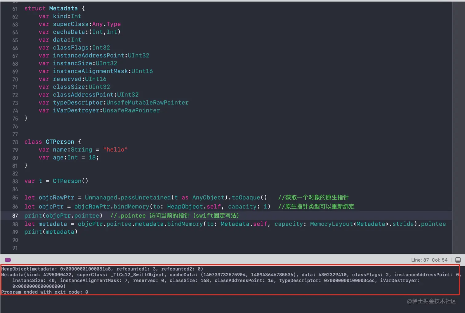Viewport: 465px width, 313px height.
Task: Click the 'Int32' type on line 66
Action: (101, 48)
